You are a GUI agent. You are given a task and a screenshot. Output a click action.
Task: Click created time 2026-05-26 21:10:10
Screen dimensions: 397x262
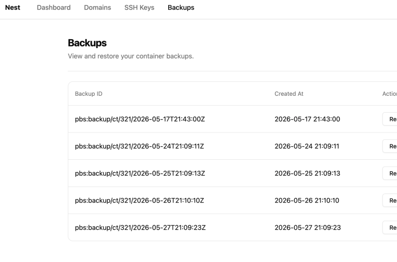tap(307, 200)
